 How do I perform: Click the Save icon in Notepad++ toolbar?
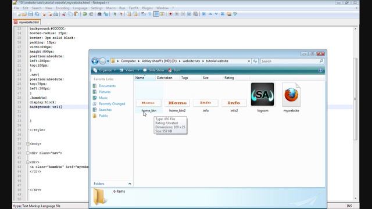point(31,14)
